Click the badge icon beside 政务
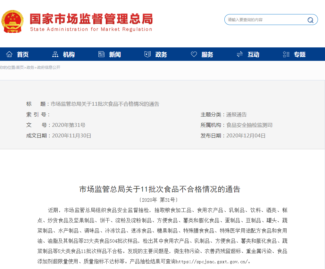Image resolution: width=325 pixels, height=269 pixels. [x=147, y=54]
